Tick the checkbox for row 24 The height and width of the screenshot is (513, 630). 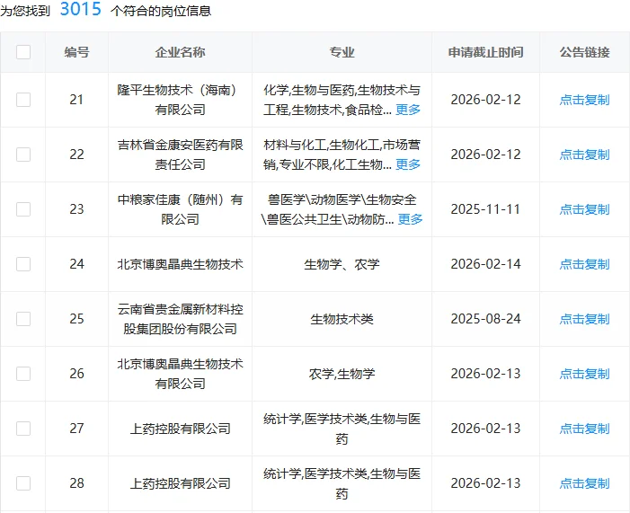pos(23,264)
